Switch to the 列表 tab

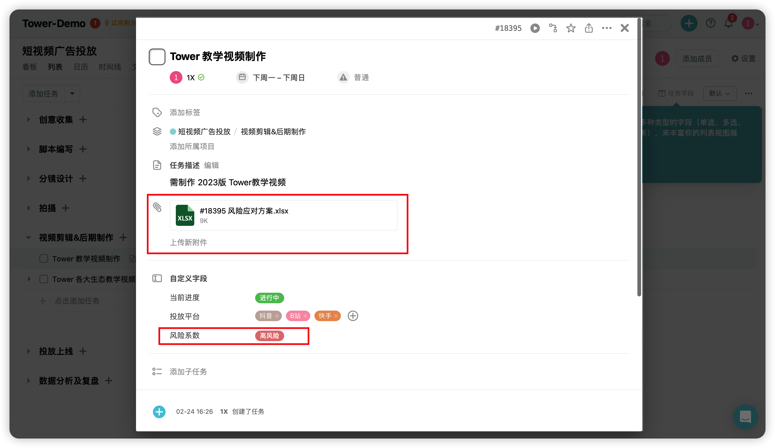[55, 67]
